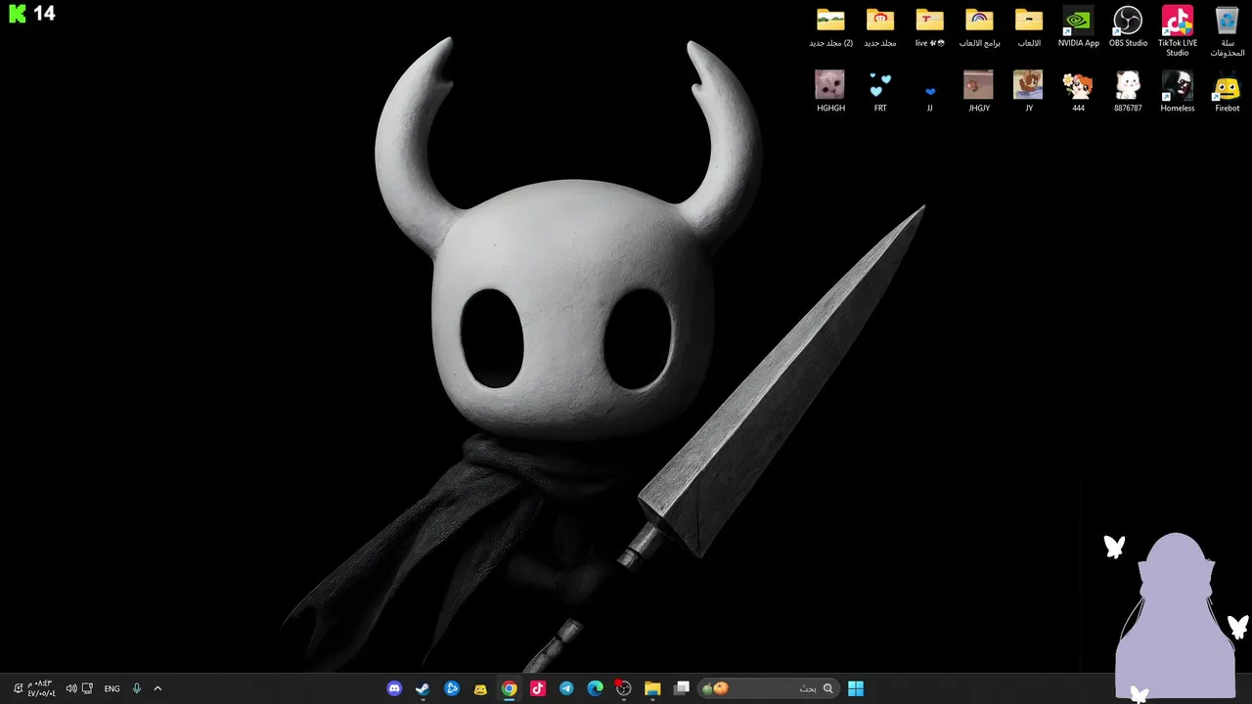The image size is (1252, 704).
Task: Open the clock and date flyout
Action: pos(40,688)
